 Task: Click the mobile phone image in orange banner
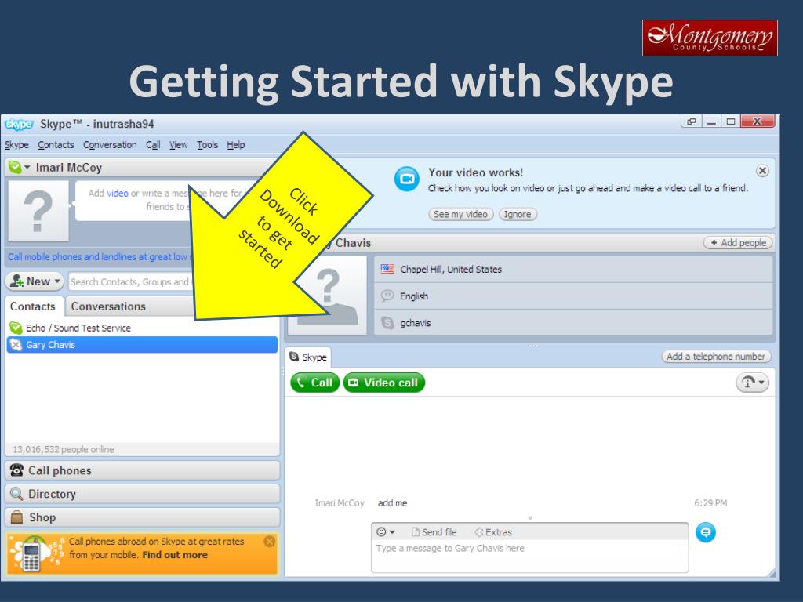click(31, 556)
